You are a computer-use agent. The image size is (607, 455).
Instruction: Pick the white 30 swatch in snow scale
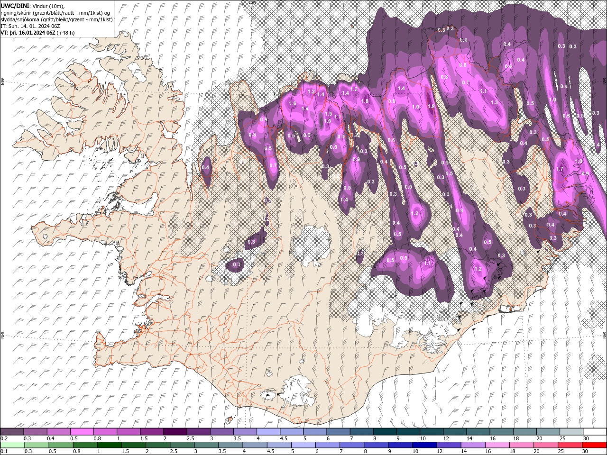[595, 432]
